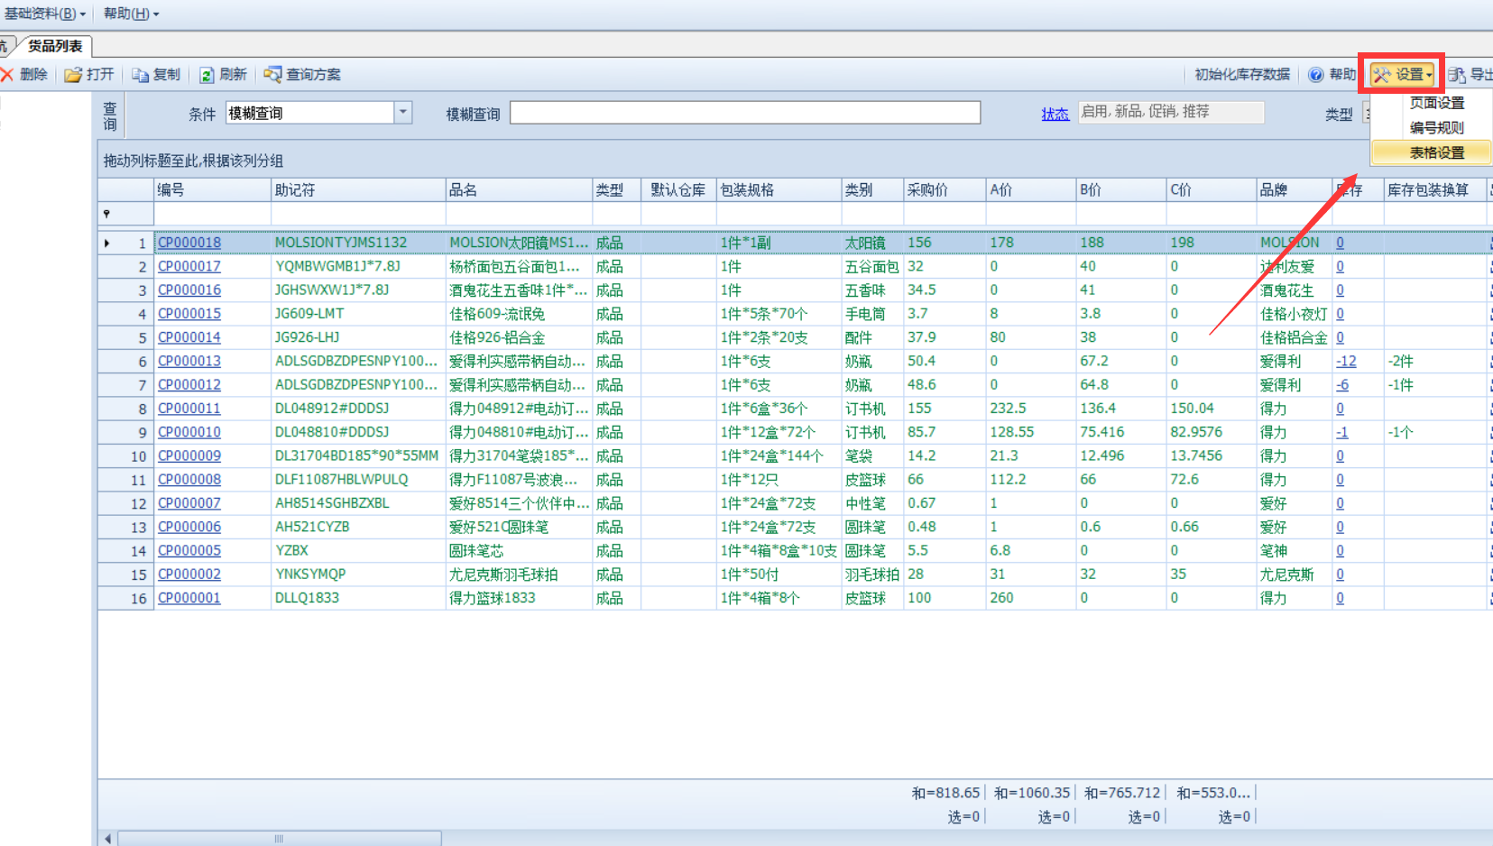Sort by the 品牌 column header
This screenshot has height=846, width=1493.
(1295, 190)
